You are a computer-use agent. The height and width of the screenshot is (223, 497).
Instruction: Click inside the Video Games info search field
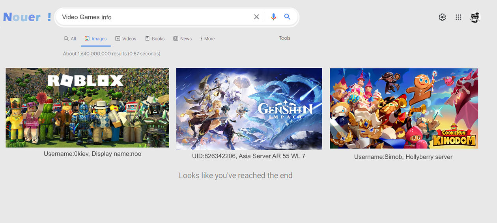coord(154,17)
